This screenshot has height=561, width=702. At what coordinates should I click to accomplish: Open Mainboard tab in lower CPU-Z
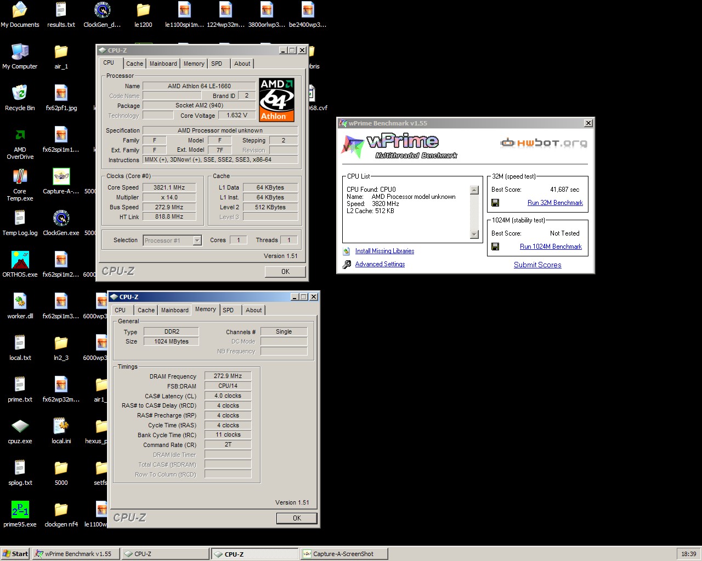(174, 310)
